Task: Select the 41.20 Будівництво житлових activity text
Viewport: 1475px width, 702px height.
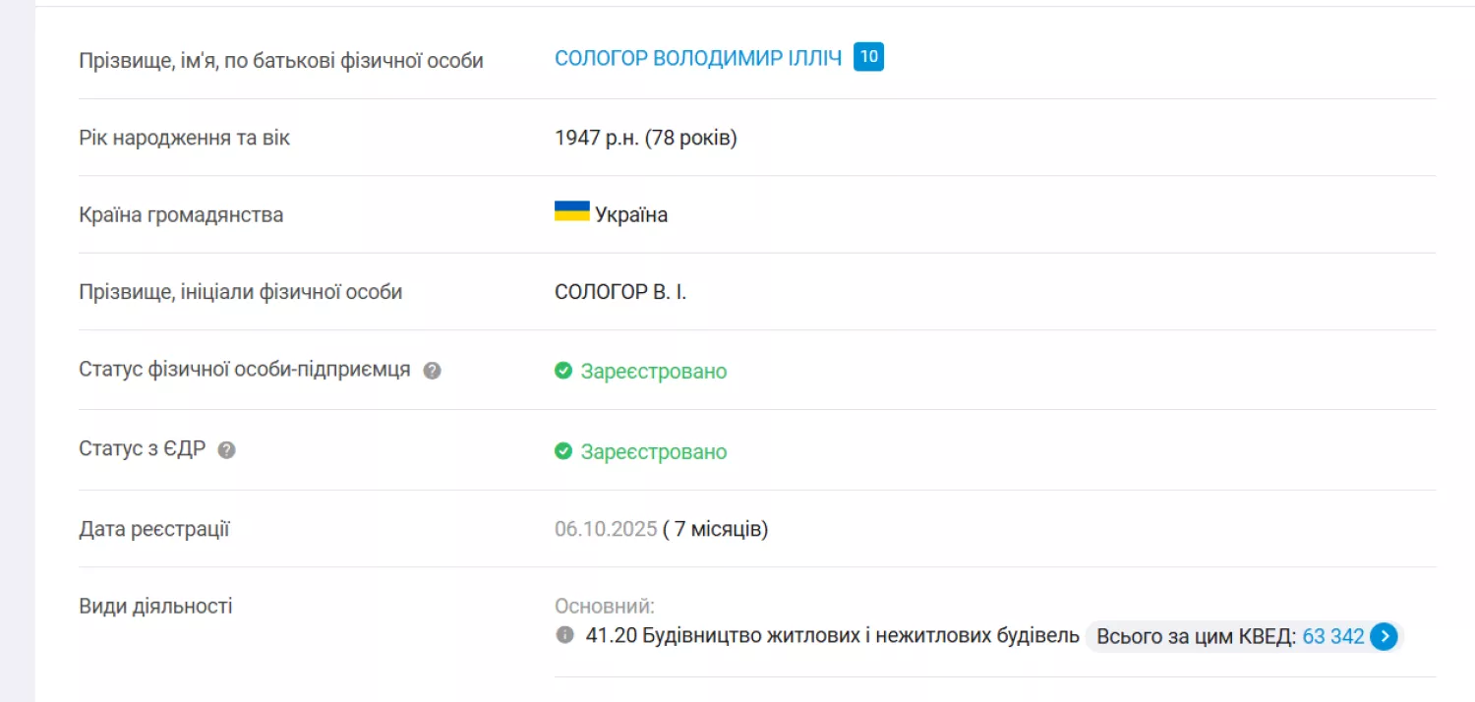Action: pos(833,636)
